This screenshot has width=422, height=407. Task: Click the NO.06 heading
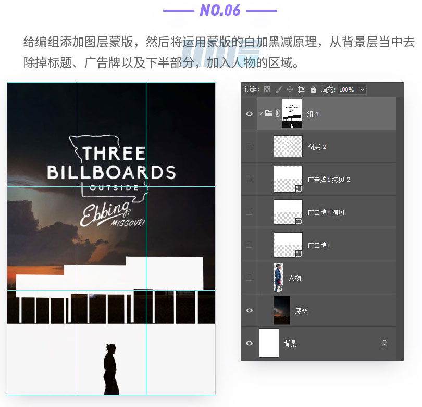[x=220, y=10]
